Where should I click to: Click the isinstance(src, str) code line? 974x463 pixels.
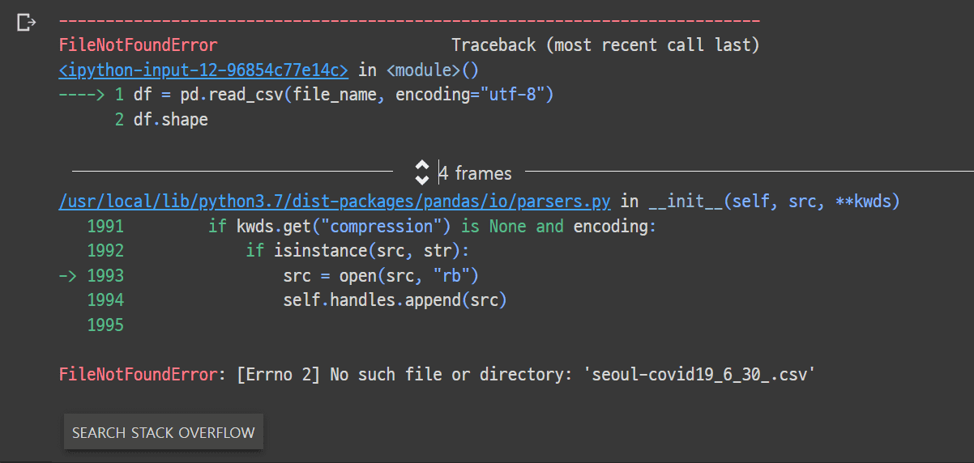pos(357,251)
